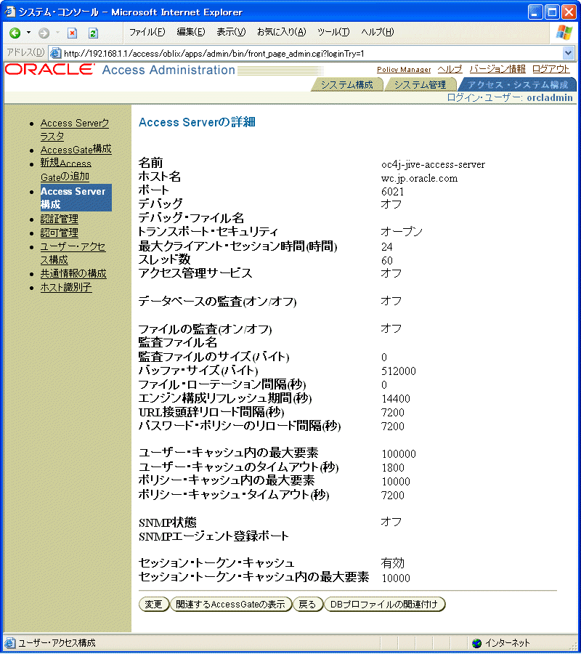This screenshot has width=581, height=654.
Task: Click the Internet zone globe icon
Action: (x=477, y=643)
